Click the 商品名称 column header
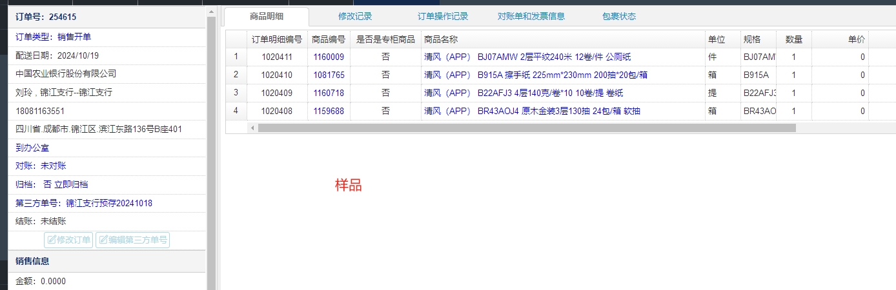 click(562, 39)
